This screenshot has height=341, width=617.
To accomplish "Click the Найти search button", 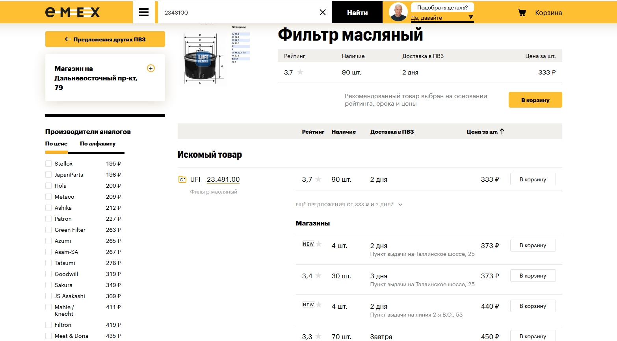I will 357,12.
